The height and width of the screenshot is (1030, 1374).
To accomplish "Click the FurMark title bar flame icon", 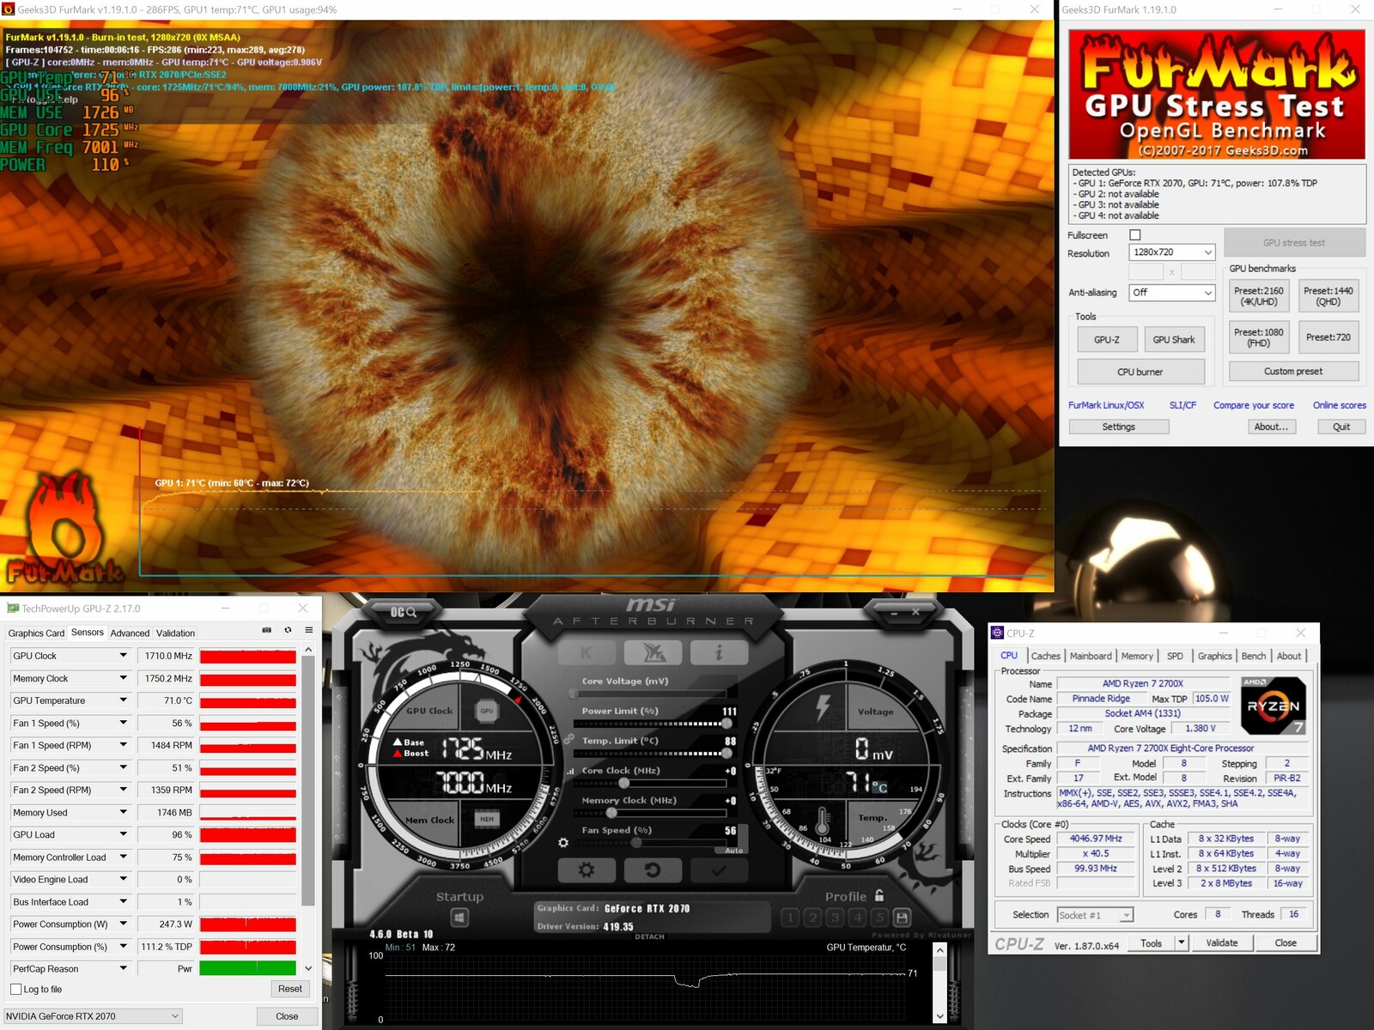I will pos(9,9).
